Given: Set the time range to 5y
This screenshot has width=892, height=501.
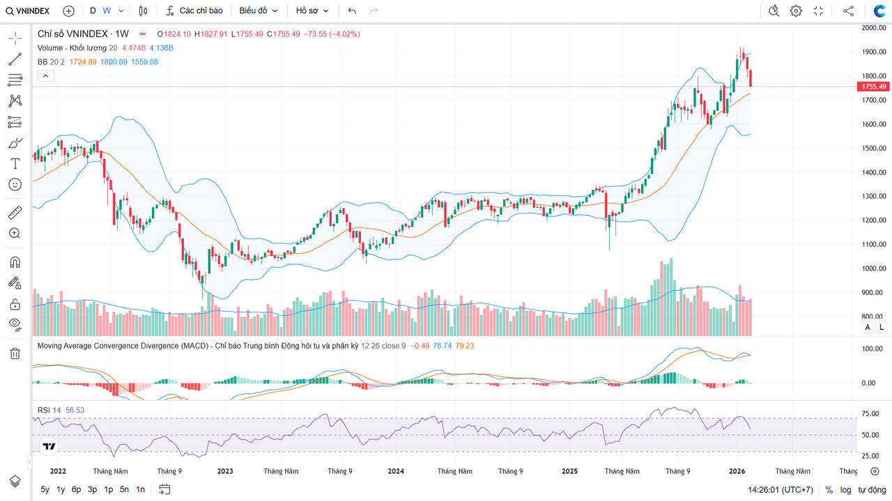Looking at the screenshot, I should click(45, 489).
